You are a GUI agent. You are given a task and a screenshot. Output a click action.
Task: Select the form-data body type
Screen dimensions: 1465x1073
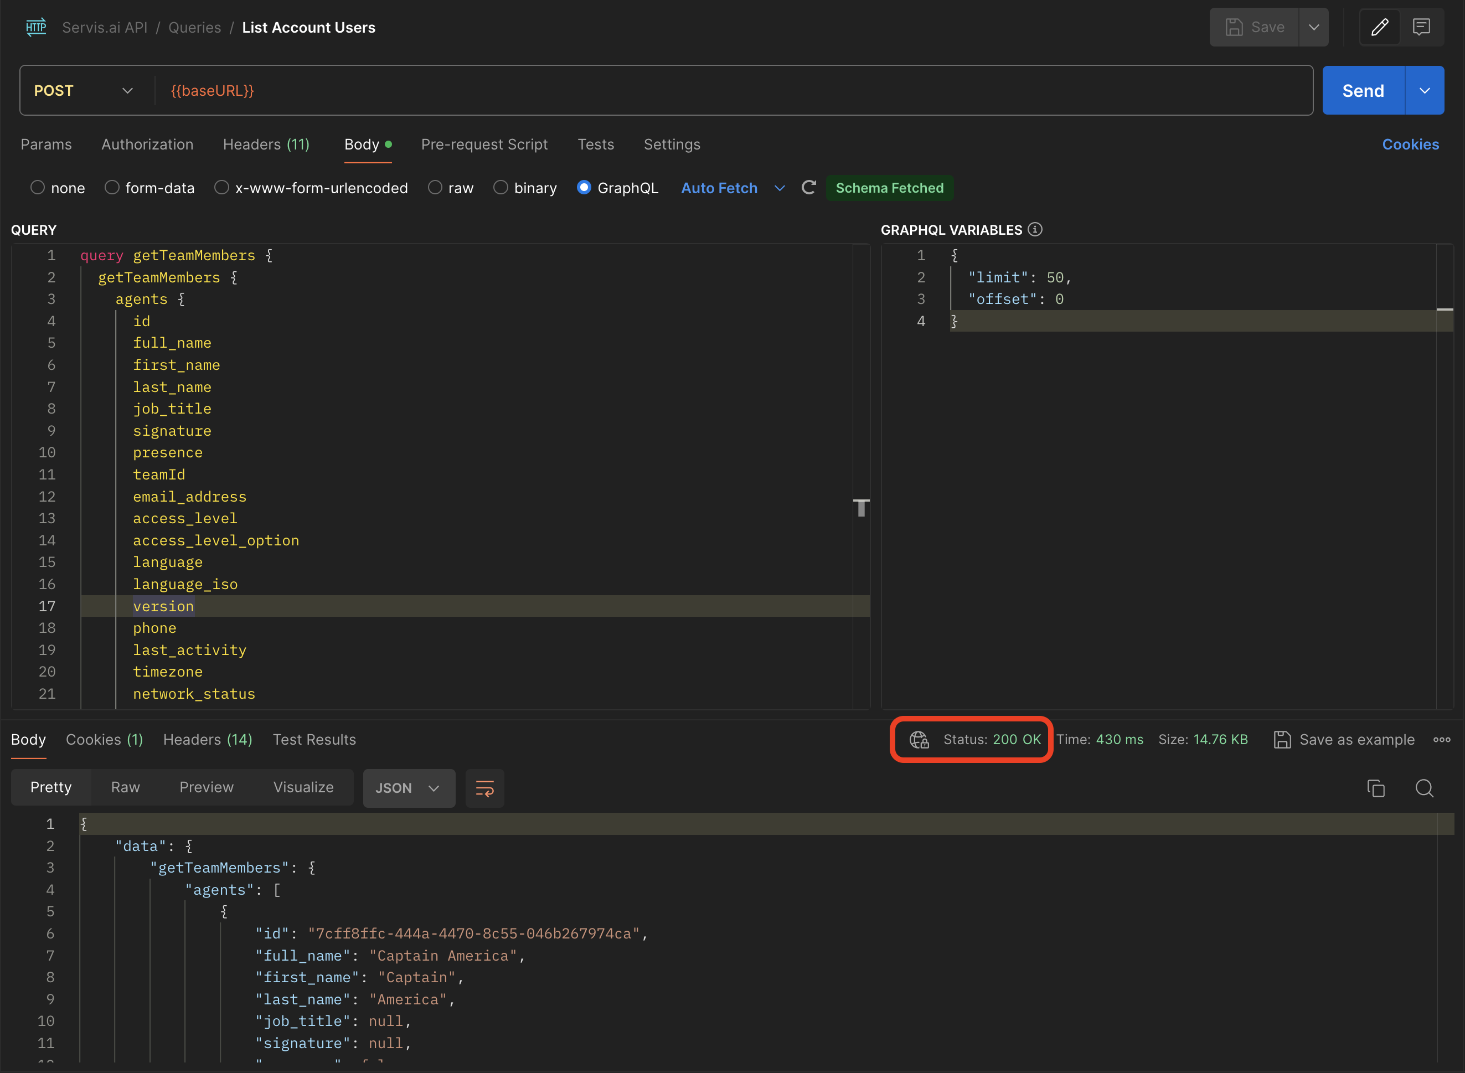coord(112,188)
